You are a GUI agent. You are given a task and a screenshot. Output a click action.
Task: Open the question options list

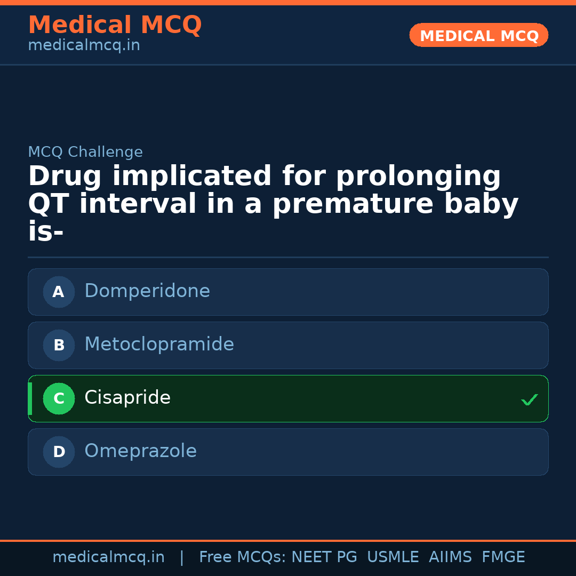click(288, 372)
